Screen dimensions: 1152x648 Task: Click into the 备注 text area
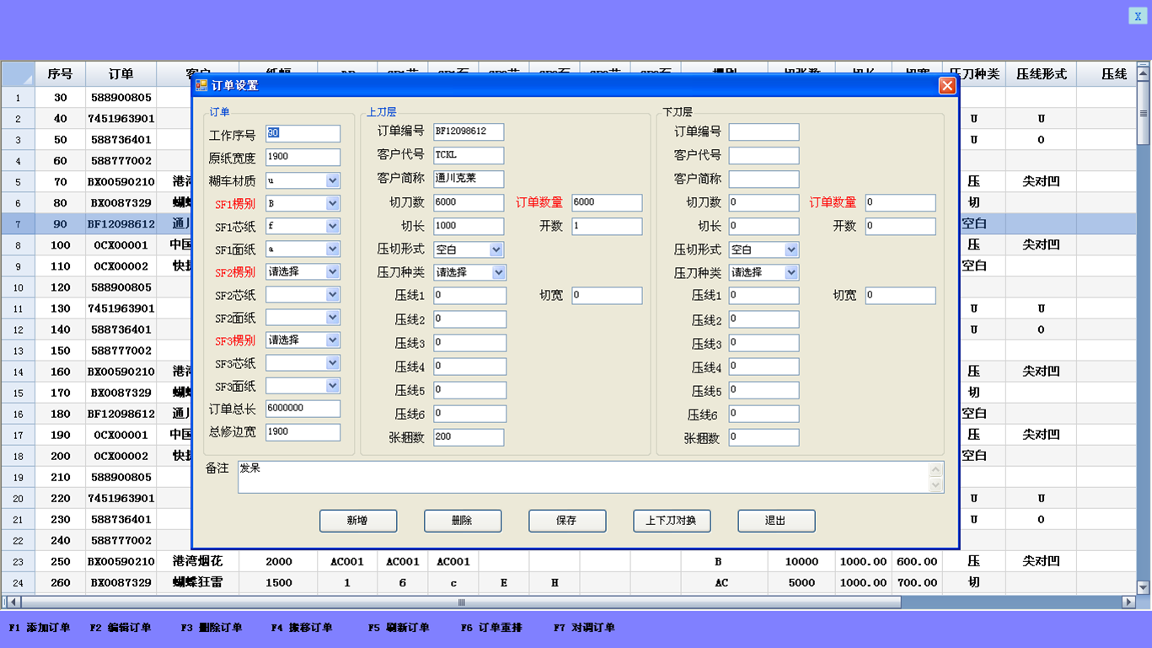[x=581, y=476]
